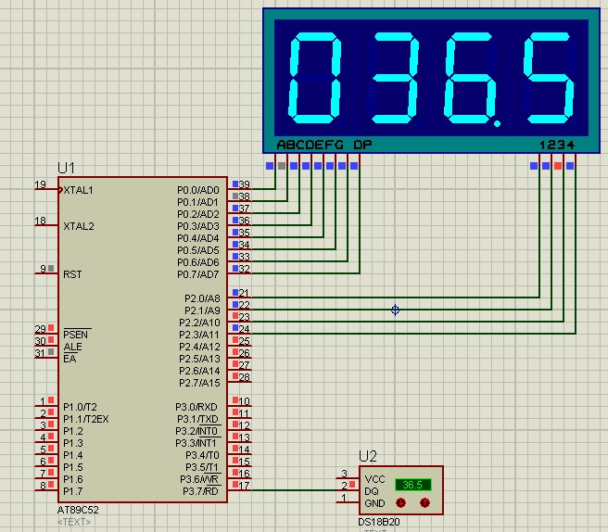The image size is (608, 532).
Task: Click the P2.7/A15 pin label
Action: click(199, 383)
